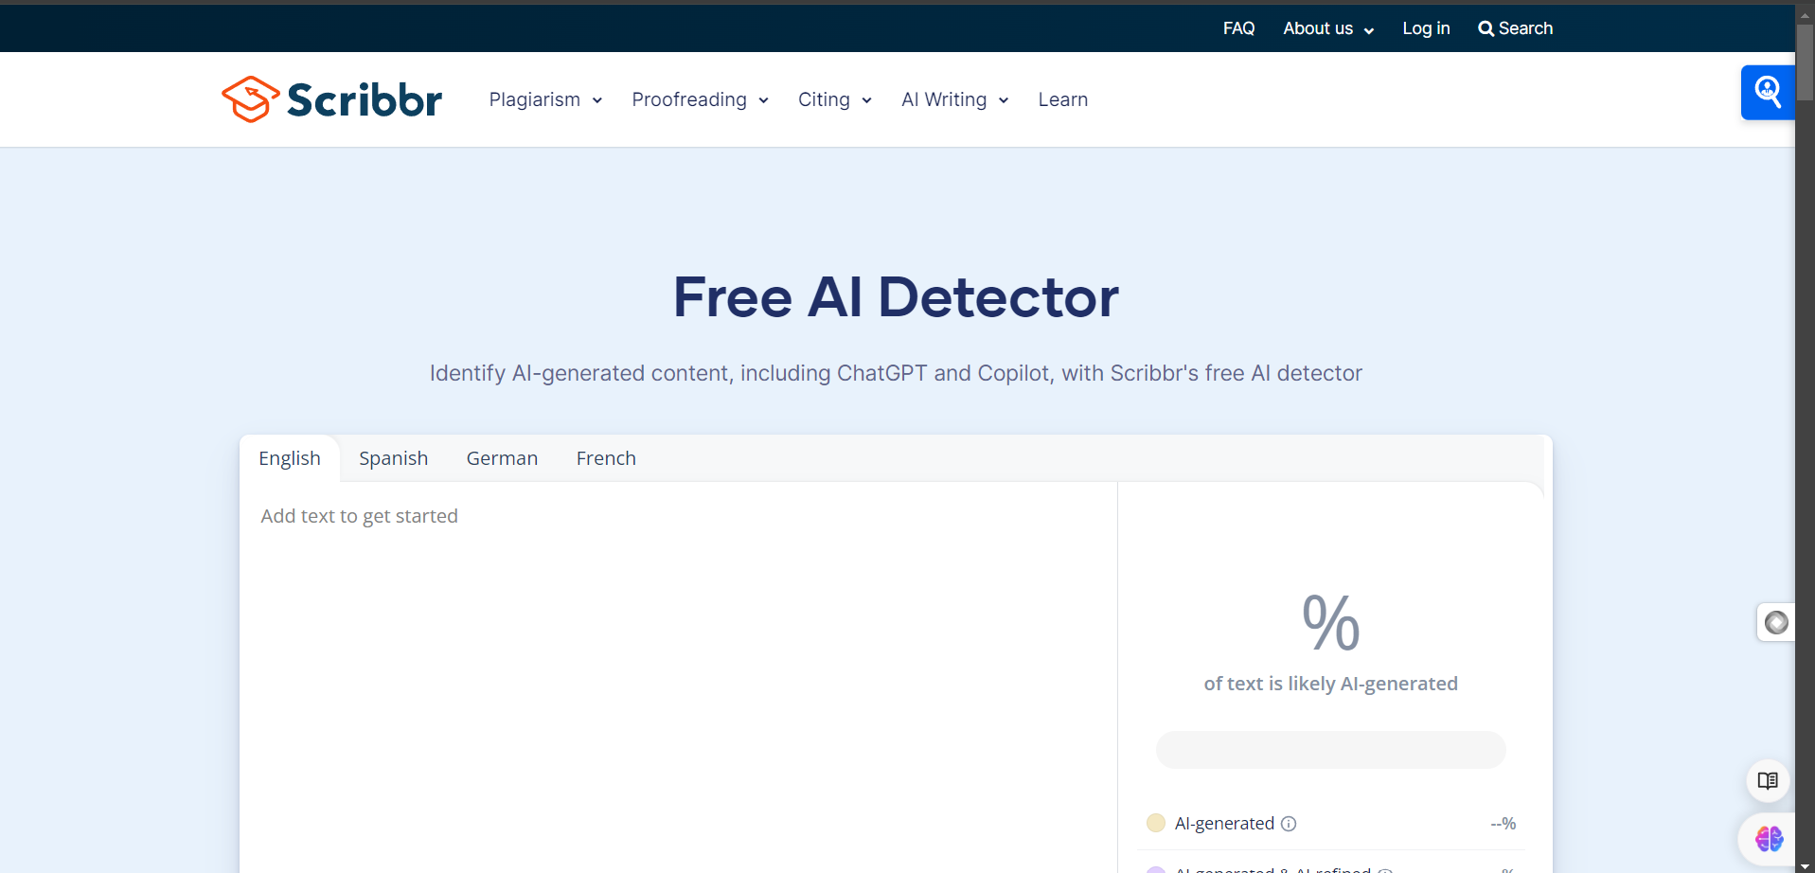Screen dimensions: 1815x873
Task: Open the book reader mode icon
Action: 1768,781
